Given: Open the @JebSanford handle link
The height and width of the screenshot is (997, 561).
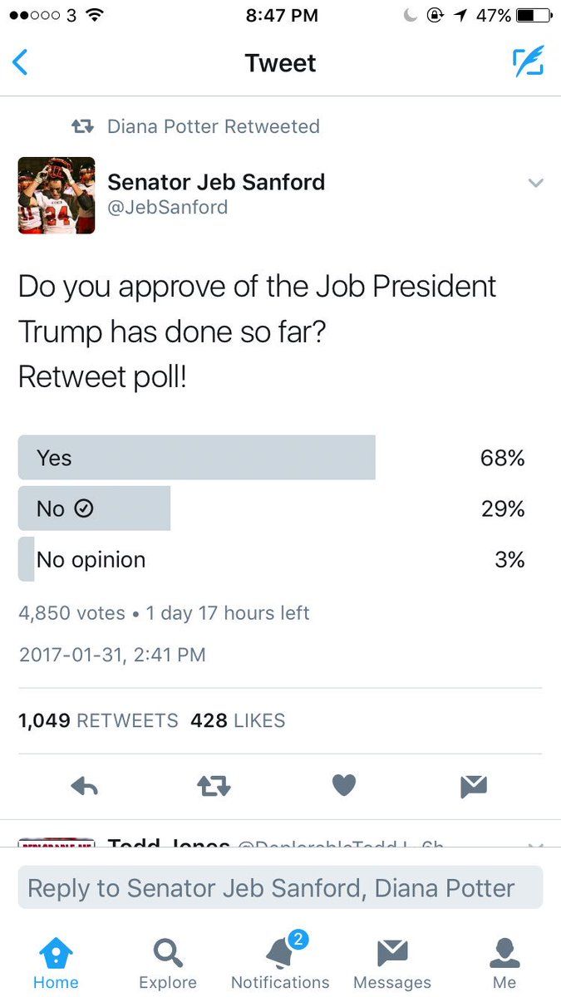Looking at the screenshot, I should click(x=168, y=207).
